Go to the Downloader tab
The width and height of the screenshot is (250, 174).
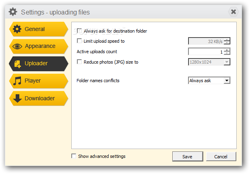tap(39, 98)
